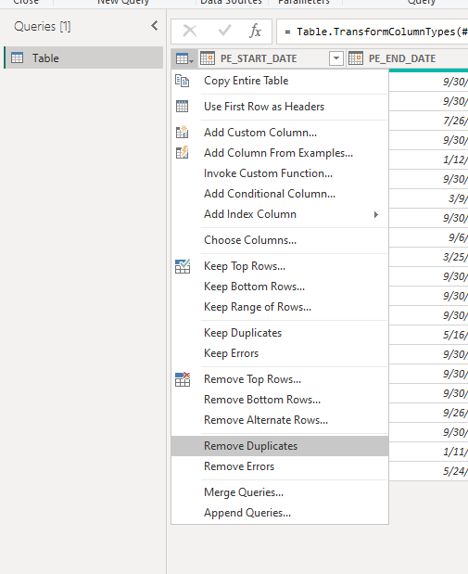Select the 5/16 cell in PE_END_DATE
This screenshot has width=468, height=574.
[428, 335]
